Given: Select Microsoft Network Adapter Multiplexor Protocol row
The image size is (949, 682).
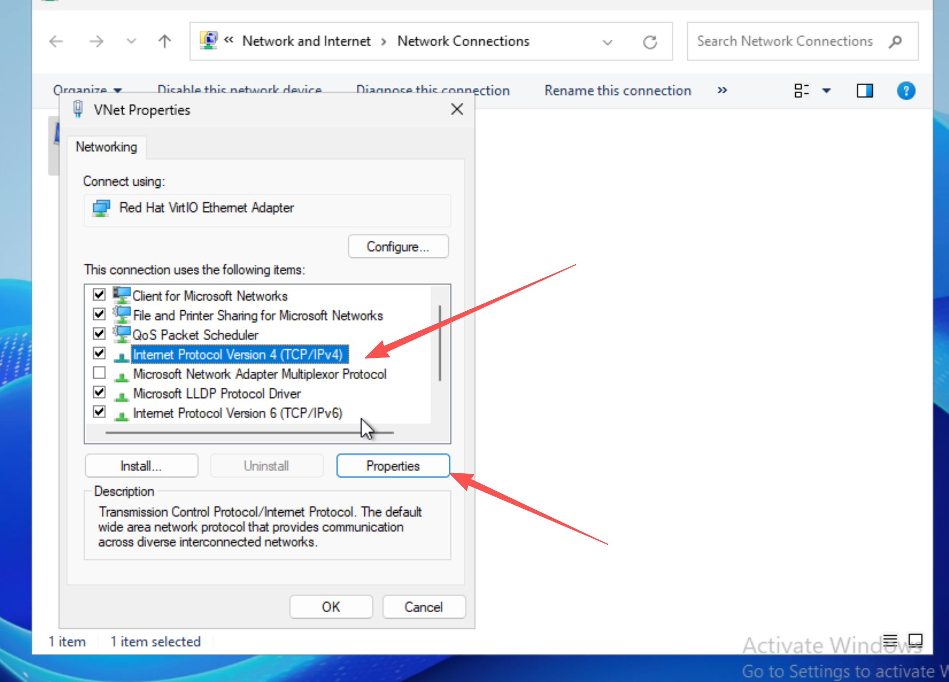Looking at the screenshot, I should [x=260, y=374].
